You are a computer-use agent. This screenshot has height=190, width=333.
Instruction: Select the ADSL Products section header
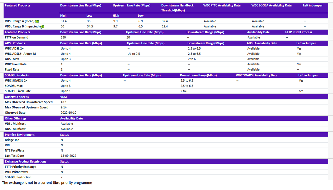tap(15, 43)
